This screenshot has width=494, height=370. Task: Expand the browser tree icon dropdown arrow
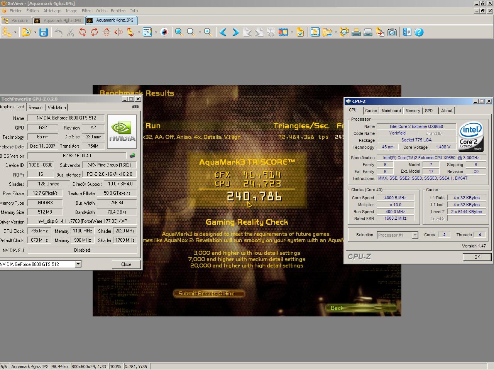[15, 32]
